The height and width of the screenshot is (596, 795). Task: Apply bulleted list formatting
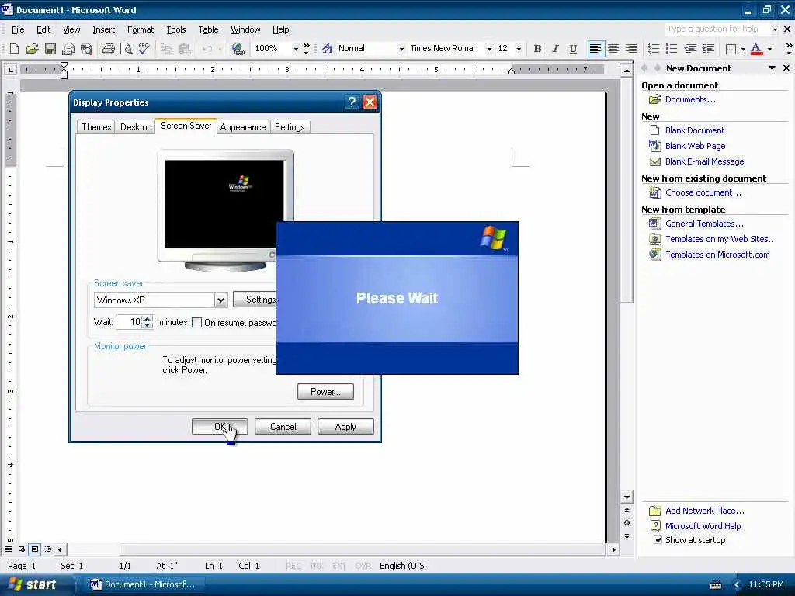672,49
